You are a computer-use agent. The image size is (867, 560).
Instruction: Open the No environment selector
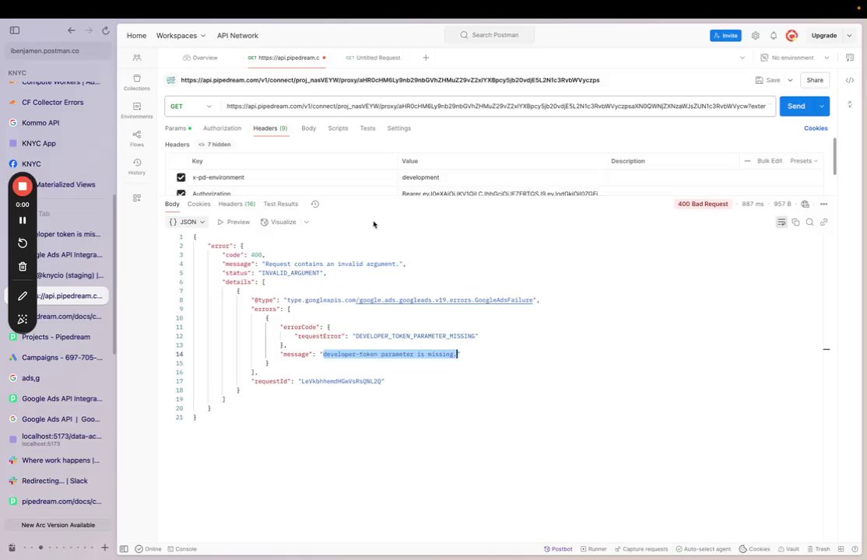point(795,58)
